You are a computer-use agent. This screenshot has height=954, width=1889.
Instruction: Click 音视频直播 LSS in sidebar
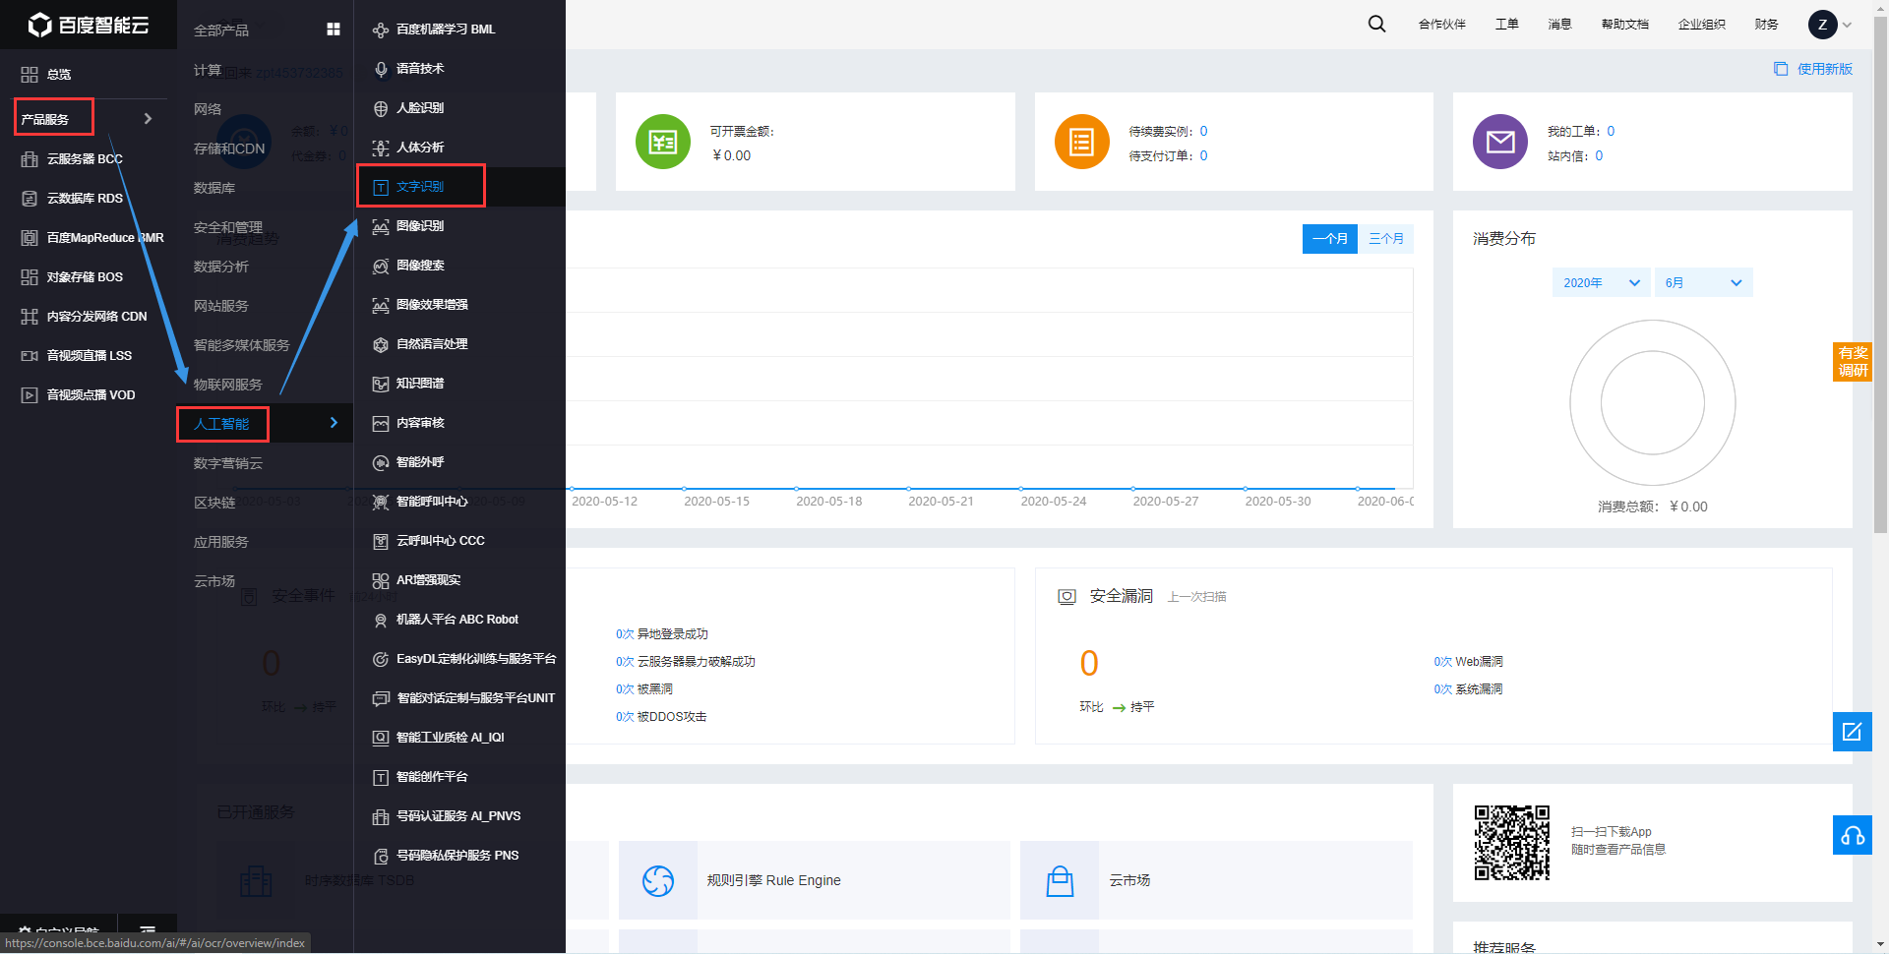coord(89,356)
